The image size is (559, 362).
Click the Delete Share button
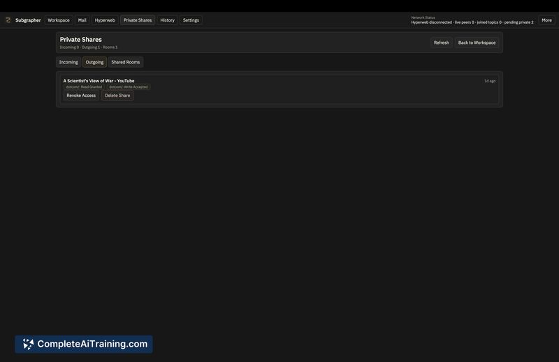click(117, 96)
